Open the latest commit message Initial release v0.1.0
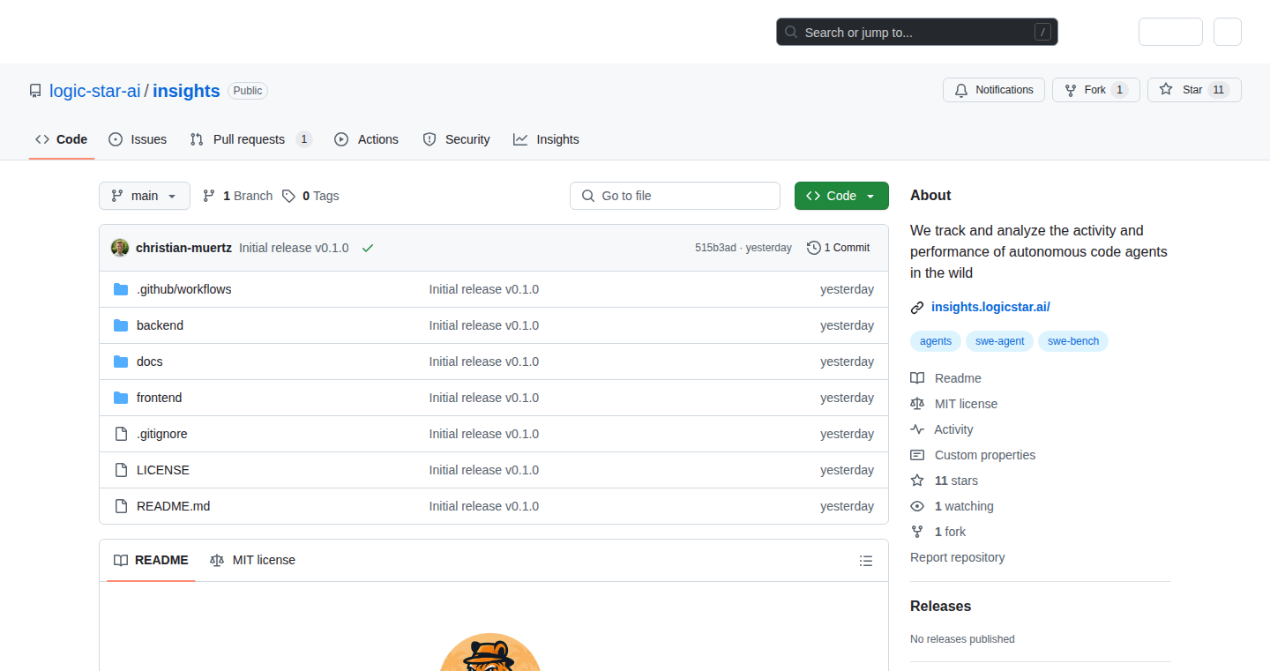1270x671 pixels. pyautogui.click(x=294, y=248)
